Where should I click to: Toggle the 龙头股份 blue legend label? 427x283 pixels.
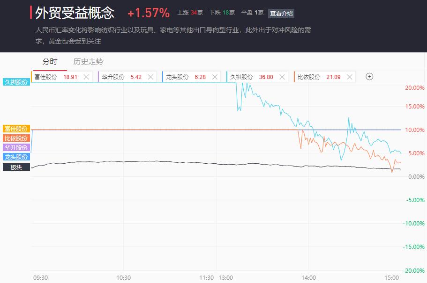click(x=16, y=157)
